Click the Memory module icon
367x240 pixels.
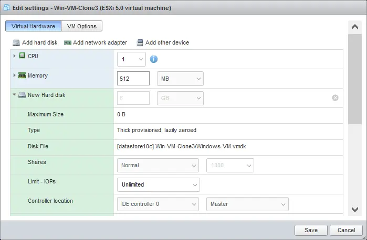coord(22,75)
